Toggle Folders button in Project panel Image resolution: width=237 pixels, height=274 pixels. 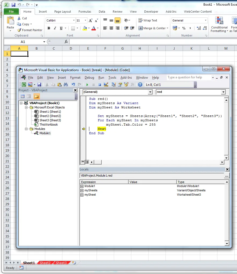click(36, 96)
